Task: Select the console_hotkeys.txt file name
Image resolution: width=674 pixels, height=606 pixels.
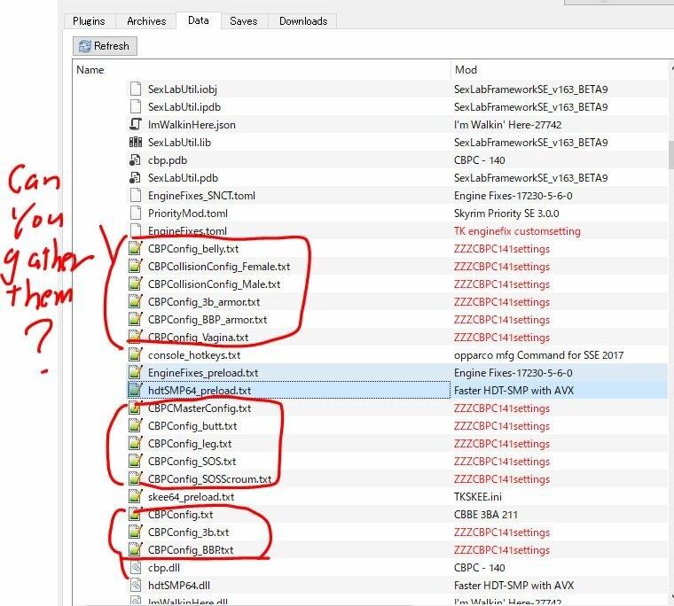Action: (x=194, y=355)
